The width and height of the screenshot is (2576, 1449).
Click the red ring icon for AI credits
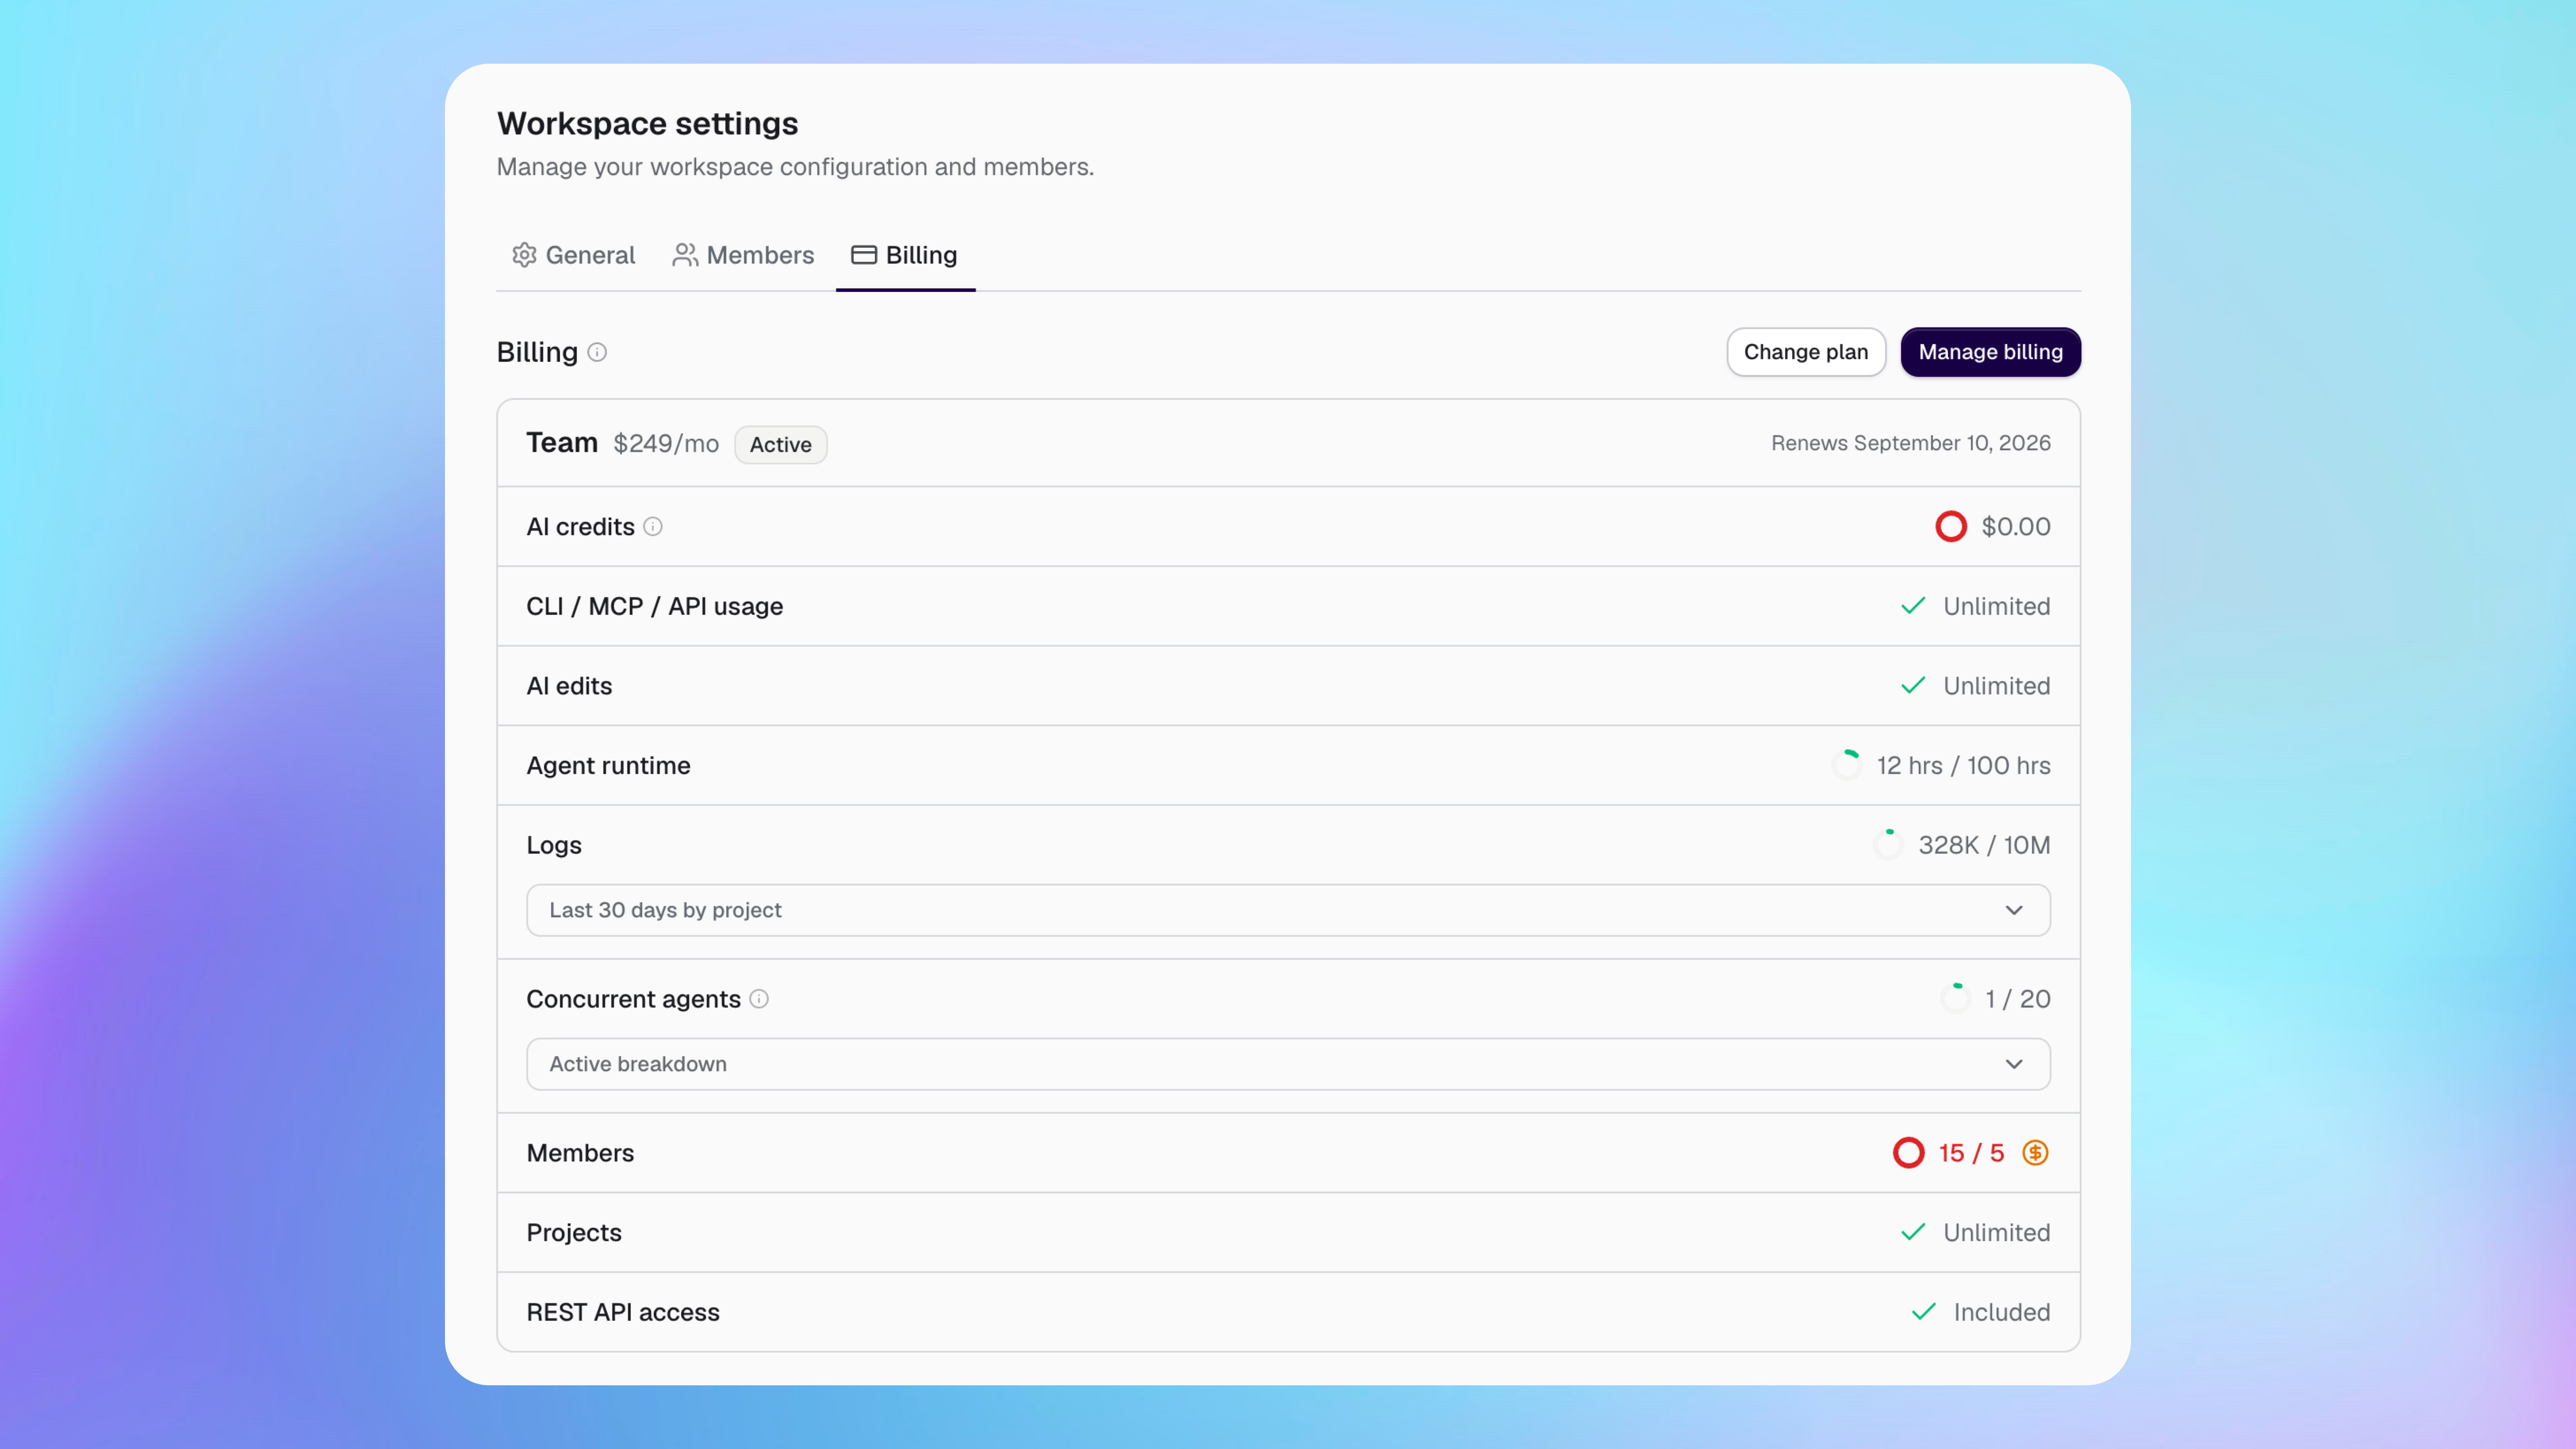1950,527
